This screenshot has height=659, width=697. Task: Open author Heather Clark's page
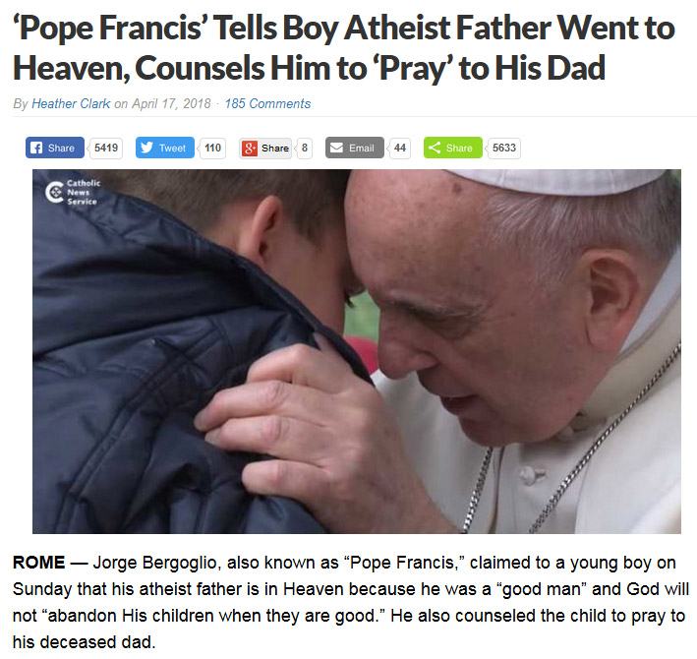[71, 103]
